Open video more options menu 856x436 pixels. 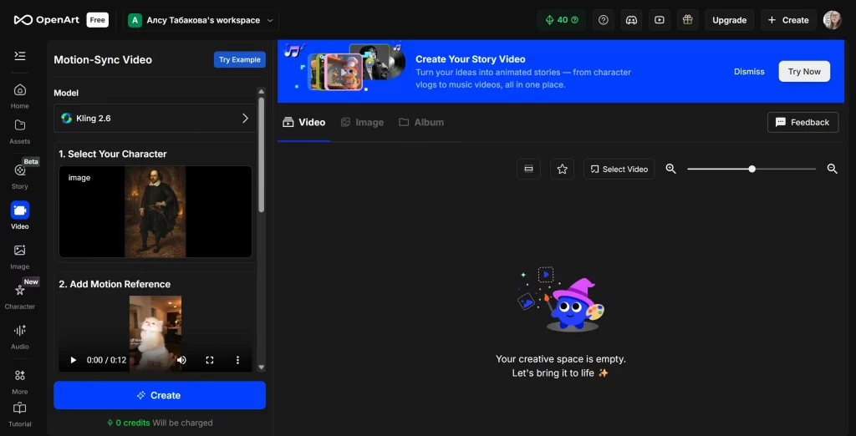237,360
